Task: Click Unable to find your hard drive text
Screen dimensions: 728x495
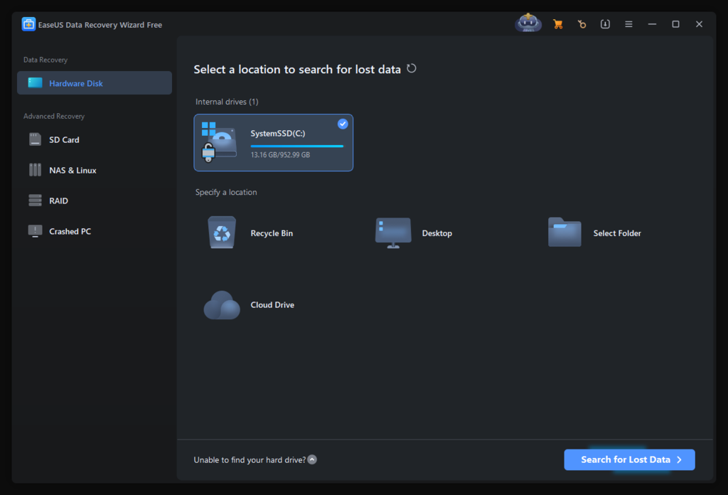Action: click(x=250, y=460)
